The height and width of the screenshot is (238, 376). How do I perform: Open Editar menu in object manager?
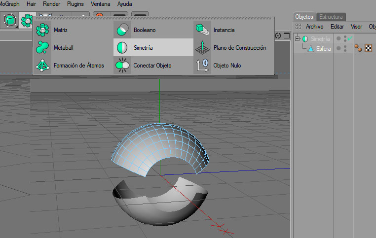pos(337,27)
